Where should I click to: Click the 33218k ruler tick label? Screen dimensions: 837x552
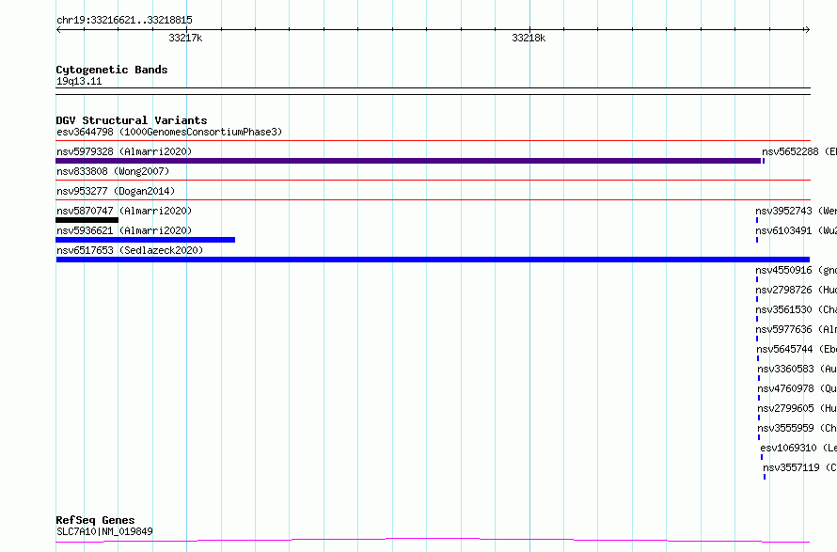[x=529, y=38]
